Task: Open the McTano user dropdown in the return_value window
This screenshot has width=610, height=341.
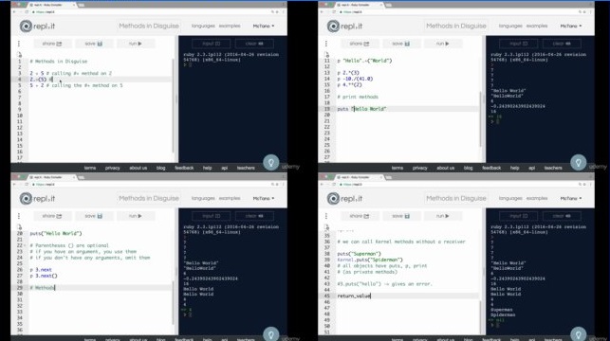Action: 570,199
